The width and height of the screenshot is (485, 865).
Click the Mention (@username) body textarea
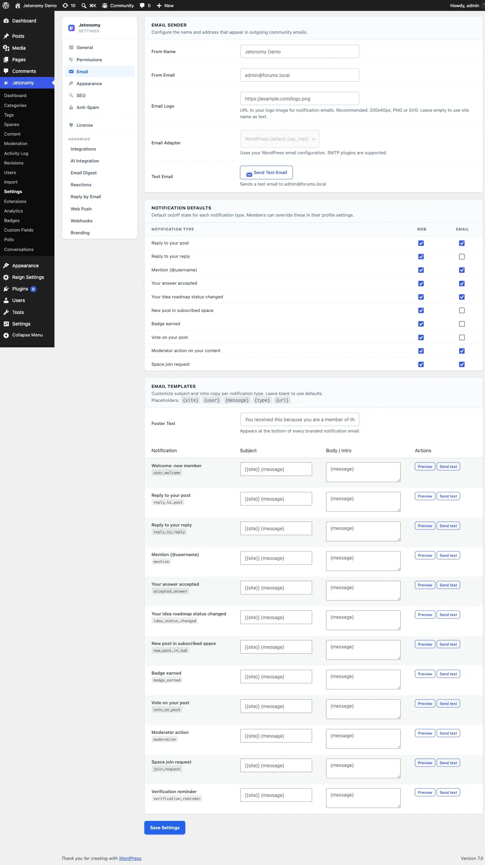(x=363, y=561)
